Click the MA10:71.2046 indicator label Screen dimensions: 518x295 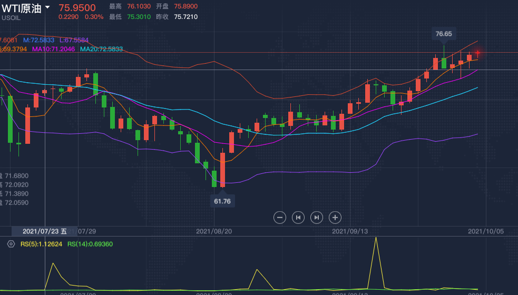(53, 49)
